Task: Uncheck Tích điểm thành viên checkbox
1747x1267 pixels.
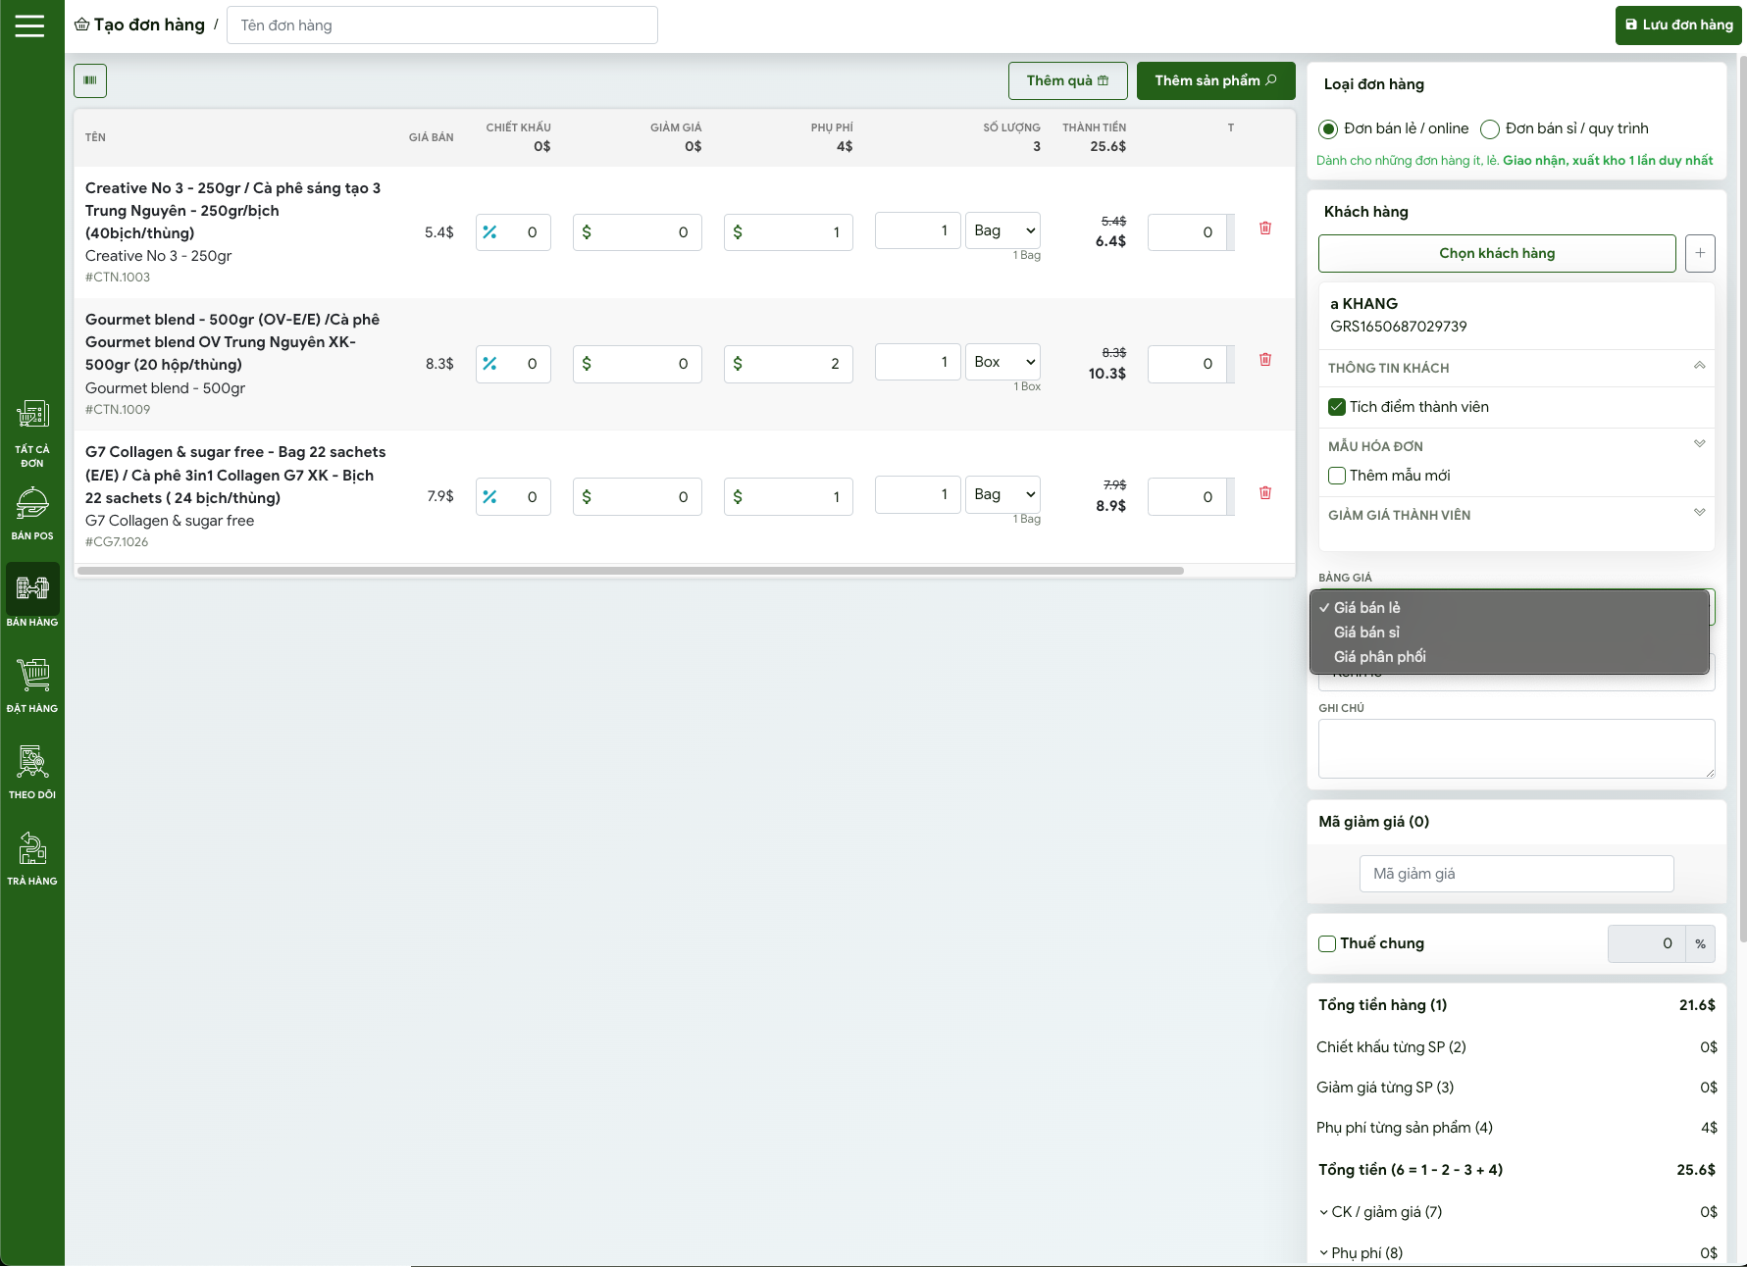Action: tap(1337, 407)
